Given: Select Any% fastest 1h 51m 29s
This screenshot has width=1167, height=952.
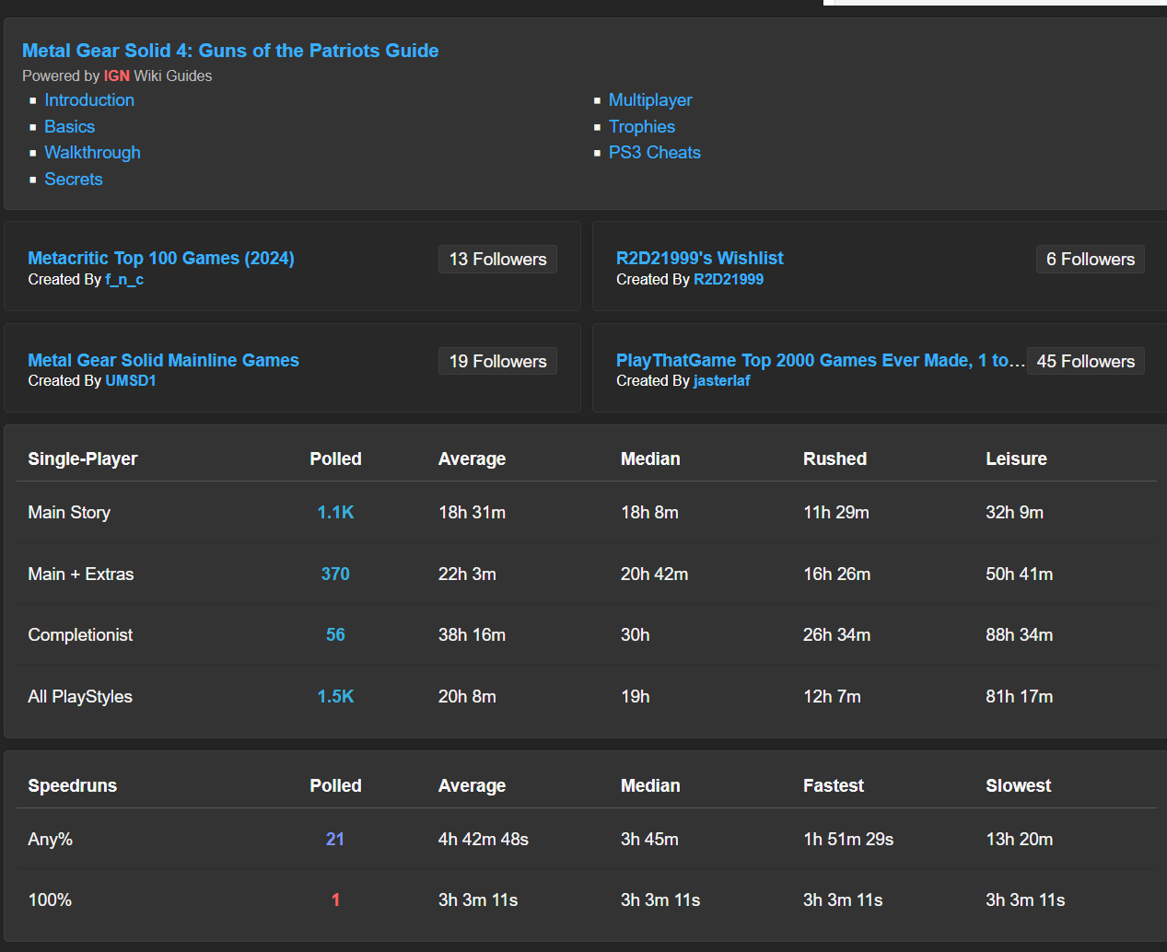Looking at the screenshot, I should coord(848,840).
